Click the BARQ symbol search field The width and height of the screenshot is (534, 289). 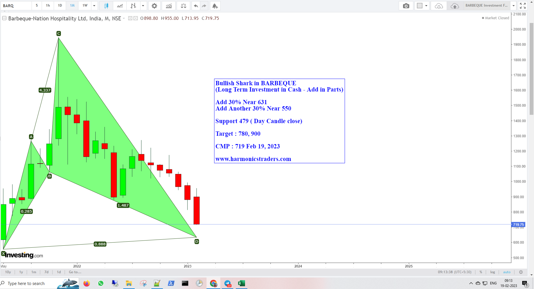16,6
